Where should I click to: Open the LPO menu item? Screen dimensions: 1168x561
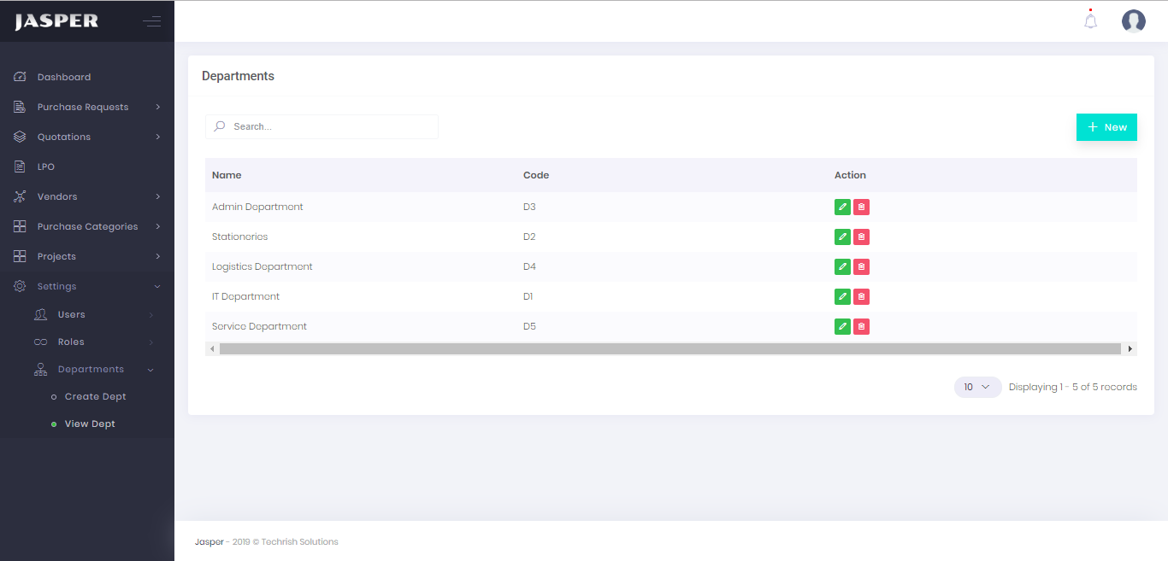pos(46,167)
